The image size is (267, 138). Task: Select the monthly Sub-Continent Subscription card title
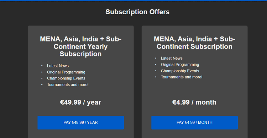click(194, 43)
